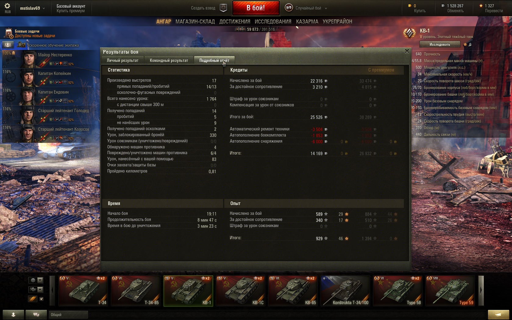Click the Исследовать button for КВ-1
Viewport: 512px width, 320px height.
[440, 44]
